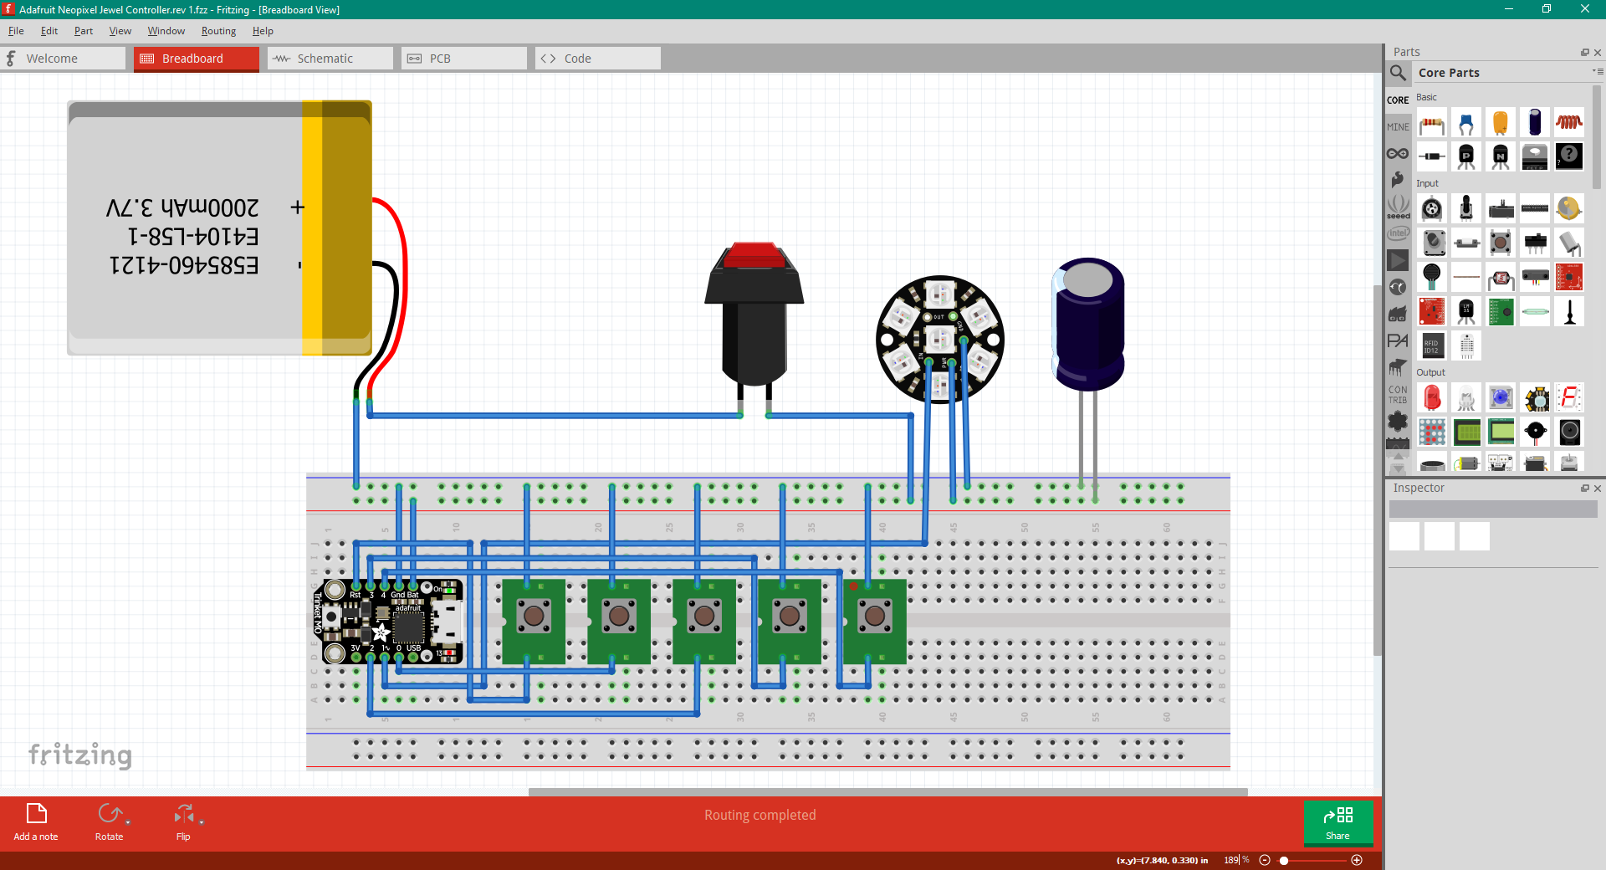Screen dimensions: 1606x870
Task: Click the zoom percentage input field
Action: (x=1230, y=860)
